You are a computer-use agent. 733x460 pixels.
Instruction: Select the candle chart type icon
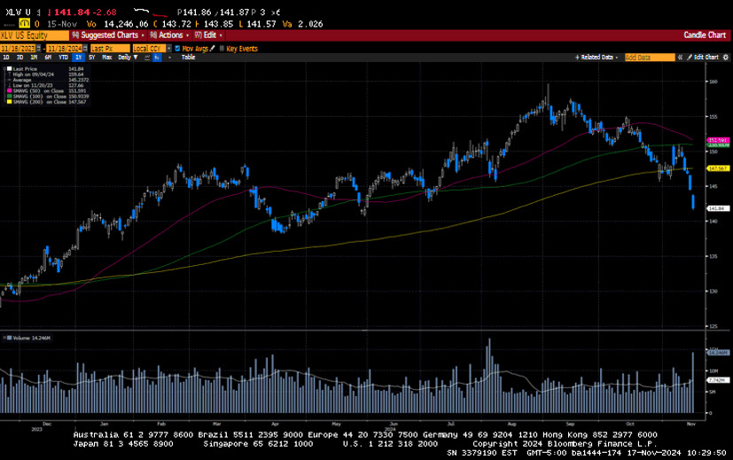point(157,57)
